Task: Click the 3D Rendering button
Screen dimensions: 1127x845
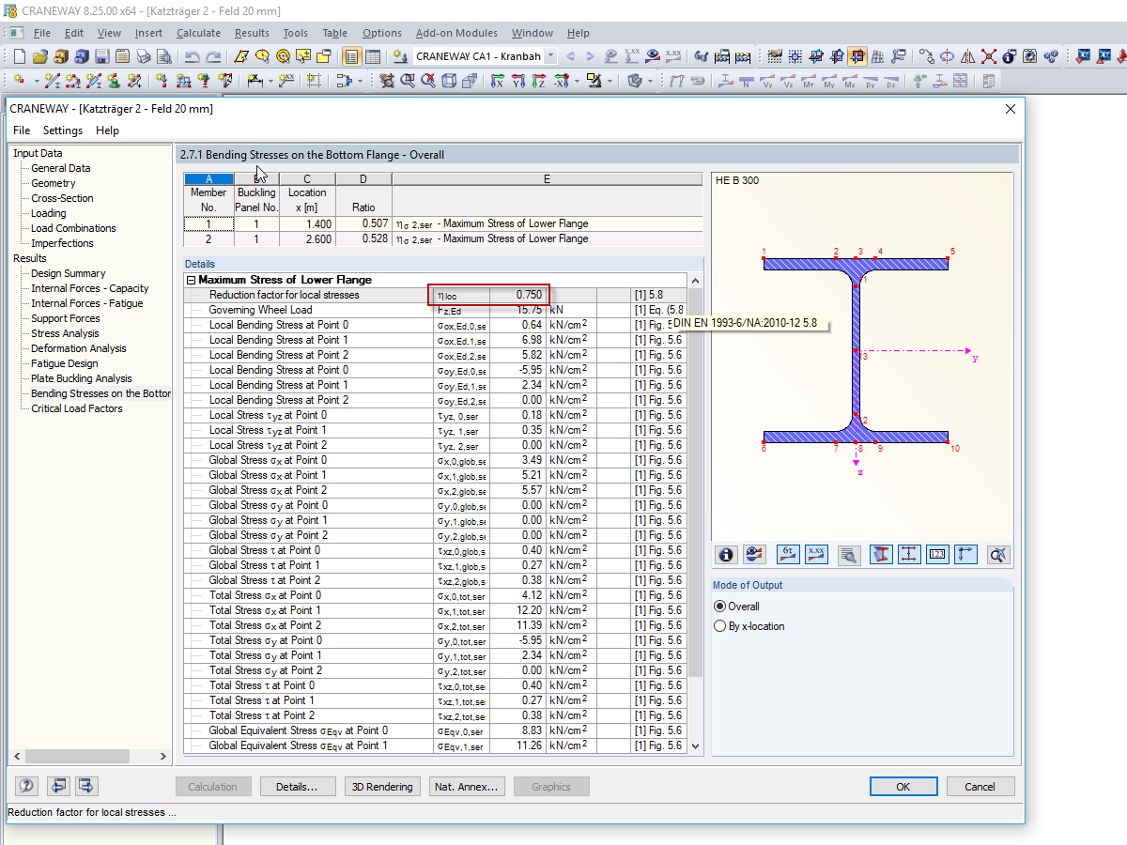Action: 382,787
